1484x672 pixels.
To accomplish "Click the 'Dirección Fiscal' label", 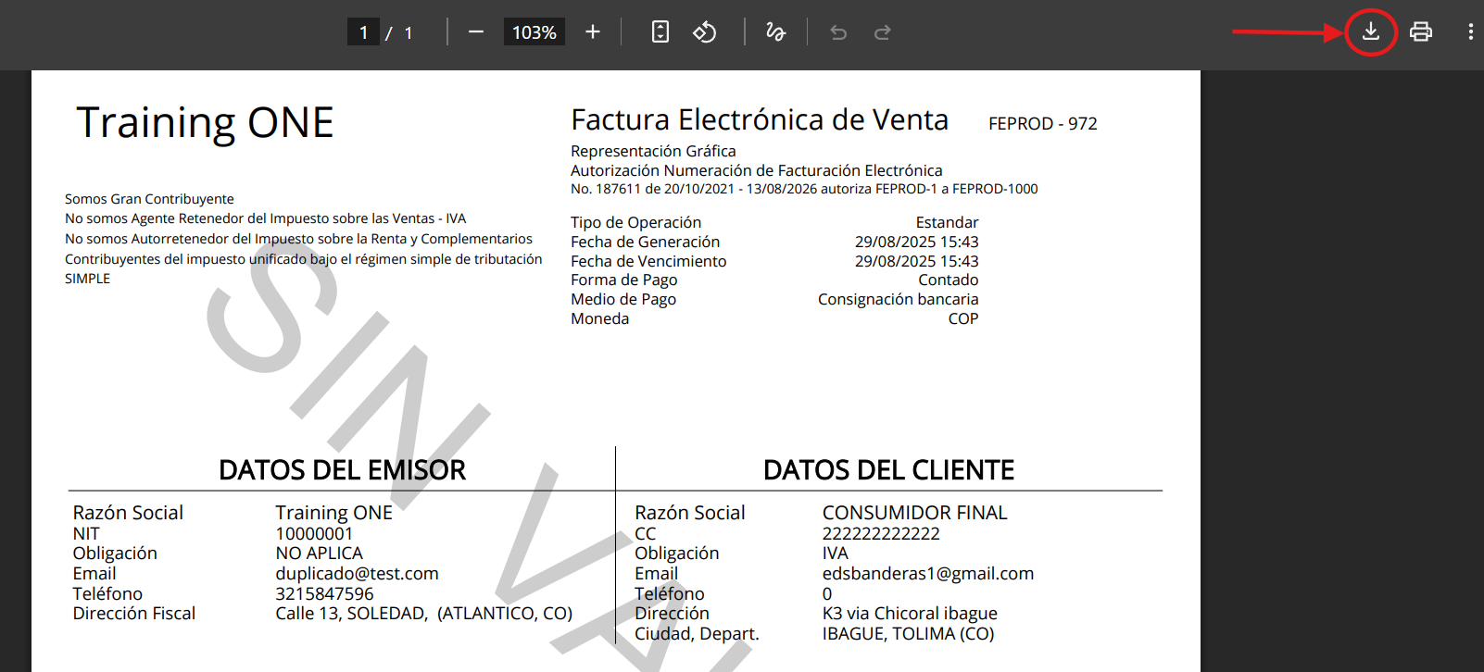I will (134, 614).
